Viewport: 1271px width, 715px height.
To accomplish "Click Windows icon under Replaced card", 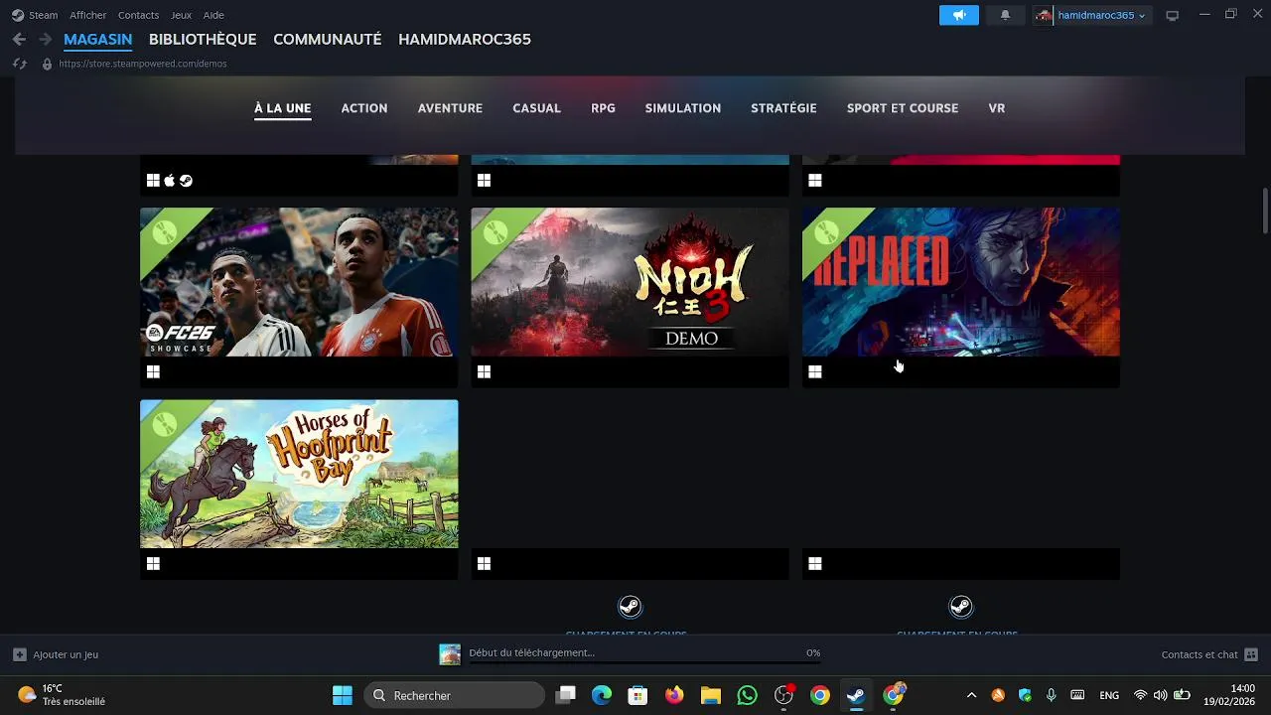I will [x=814, y=371].
